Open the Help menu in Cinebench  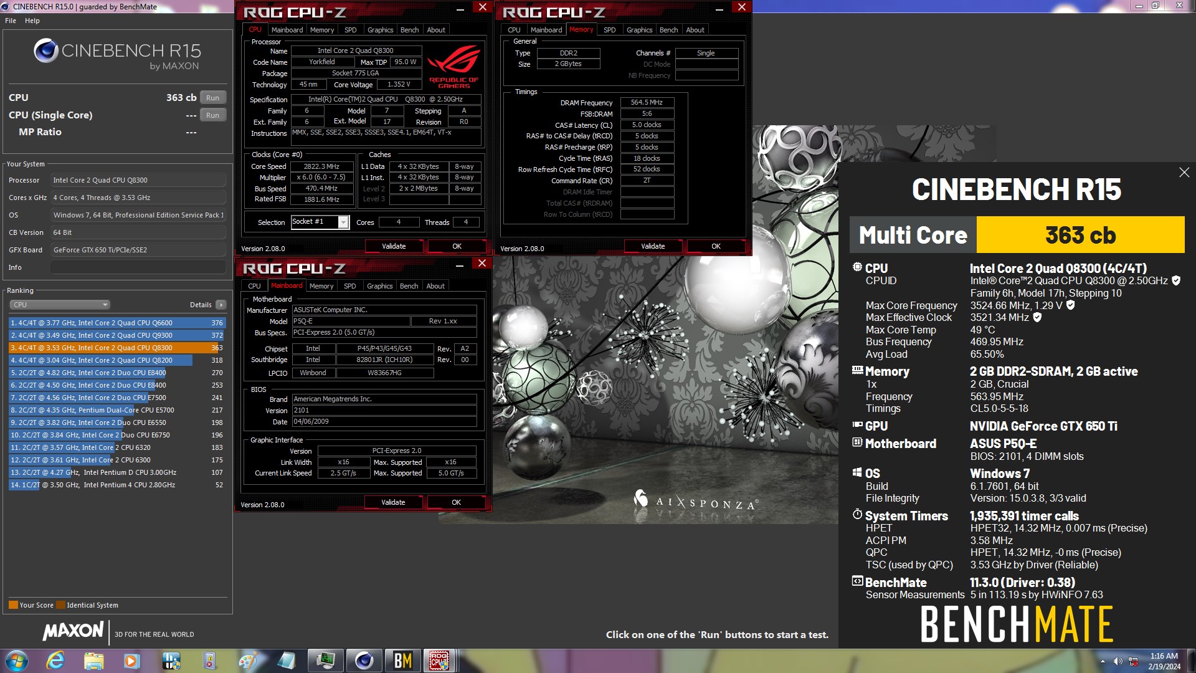(32, 21)
